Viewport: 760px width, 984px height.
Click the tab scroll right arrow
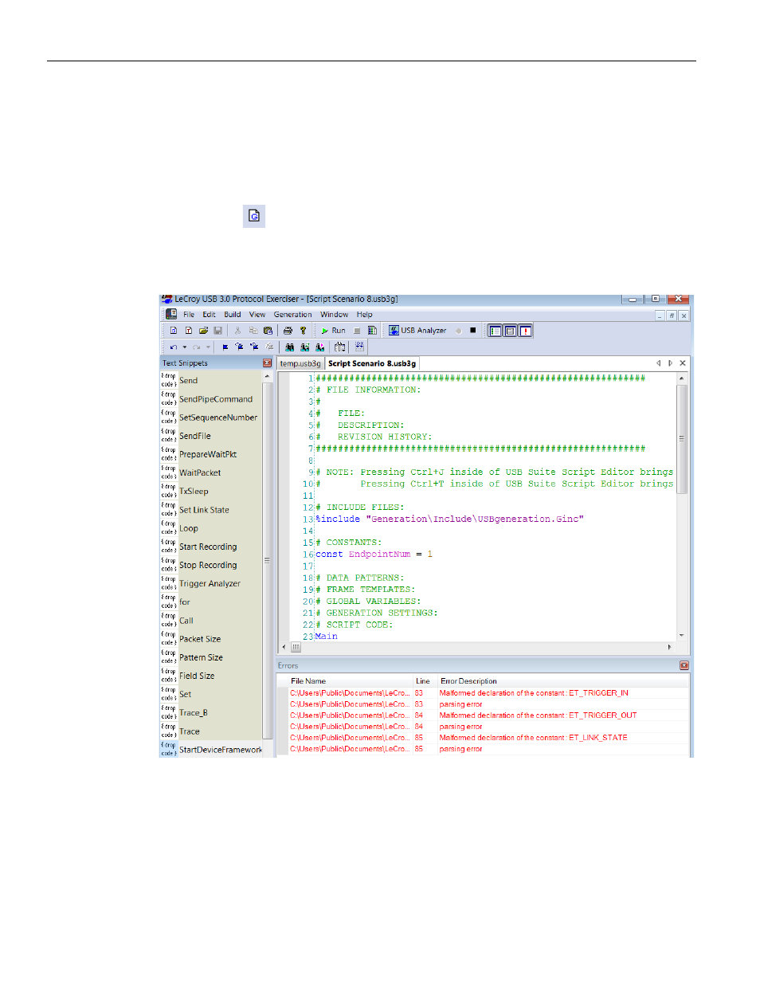(670, 363)
